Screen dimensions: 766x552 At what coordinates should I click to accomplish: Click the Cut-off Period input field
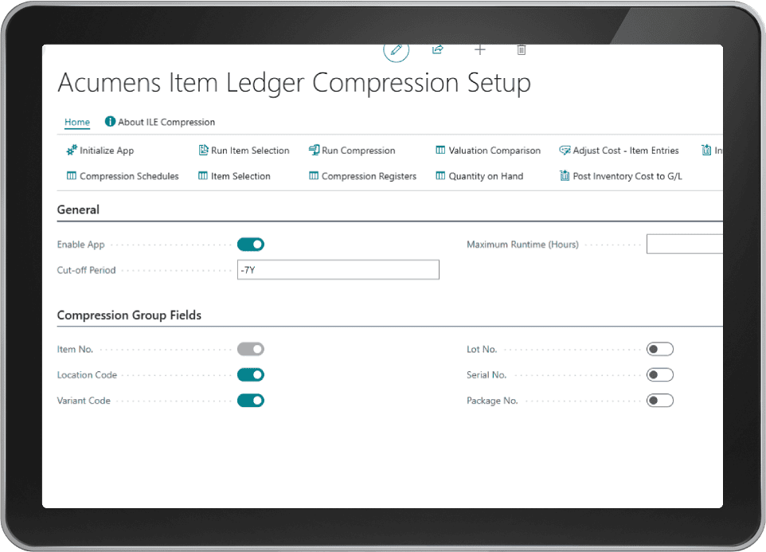338,270
